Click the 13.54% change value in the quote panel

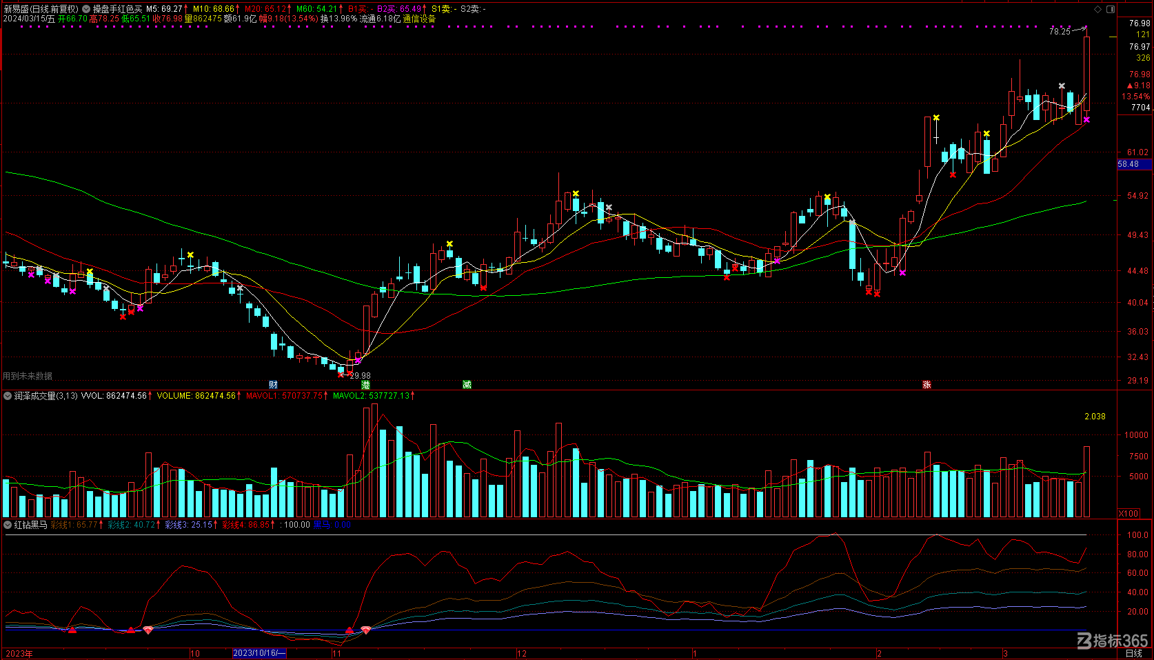click(x=1135, y=97)
